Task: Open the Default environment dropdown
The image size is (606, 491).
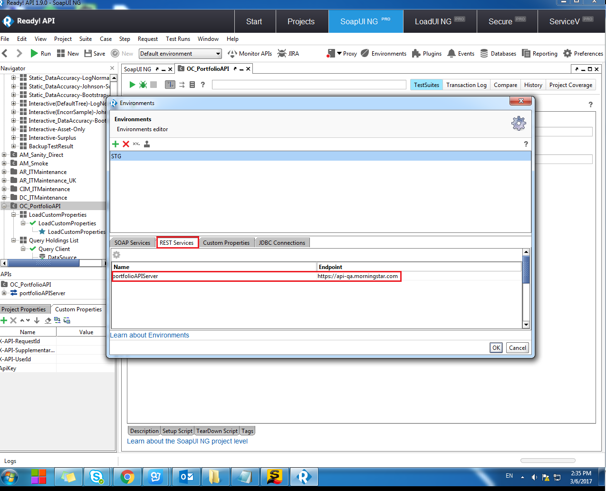Action: tap(180, 54)
